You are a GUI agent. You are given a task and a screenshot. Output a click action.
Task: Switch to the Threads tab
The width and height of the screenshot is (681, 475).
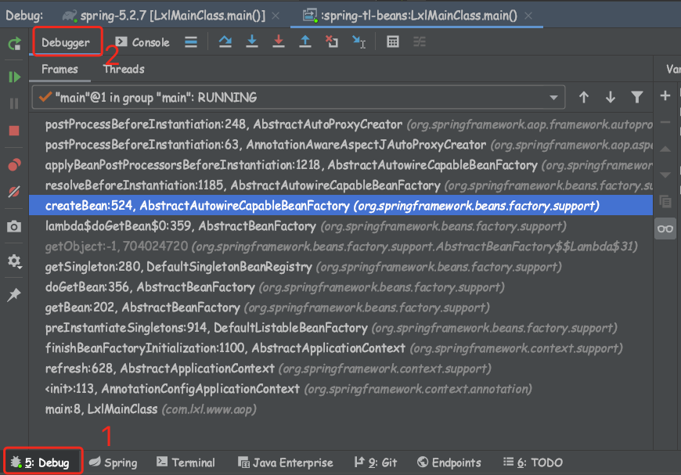124,69
